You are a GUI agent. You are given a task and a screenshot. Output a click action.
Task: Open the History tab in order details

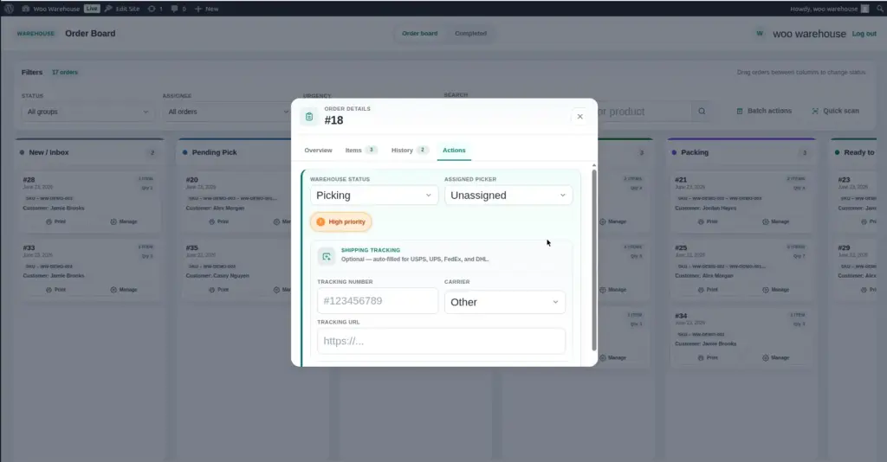coord(410,151)
